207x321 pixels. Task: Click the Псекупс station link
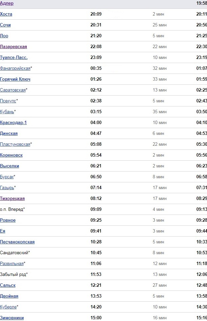click(x=8, y=101)
